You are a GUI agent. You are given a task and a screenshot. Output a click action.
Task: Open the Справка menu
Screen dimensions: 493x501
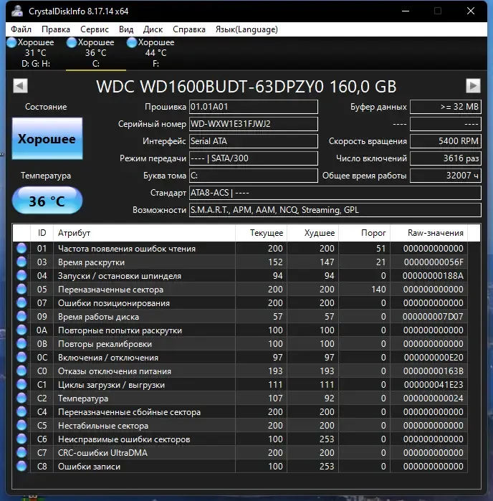coord(189,29)
